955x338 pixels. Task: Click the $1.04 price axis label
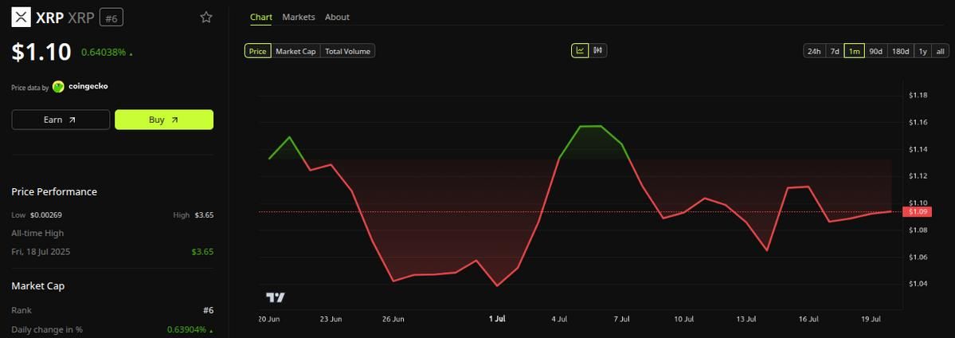[918, 284]
